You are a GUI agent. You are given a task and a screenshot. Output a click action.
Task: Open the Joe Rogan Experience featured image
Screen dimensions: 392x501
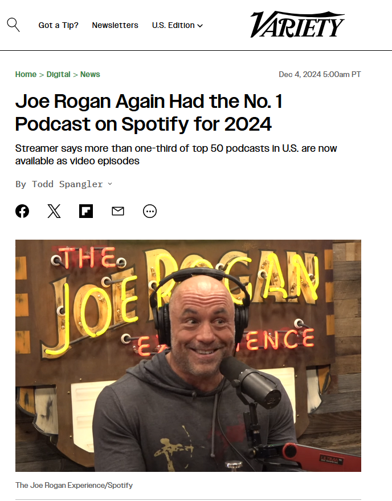click(x=188, y=355)
